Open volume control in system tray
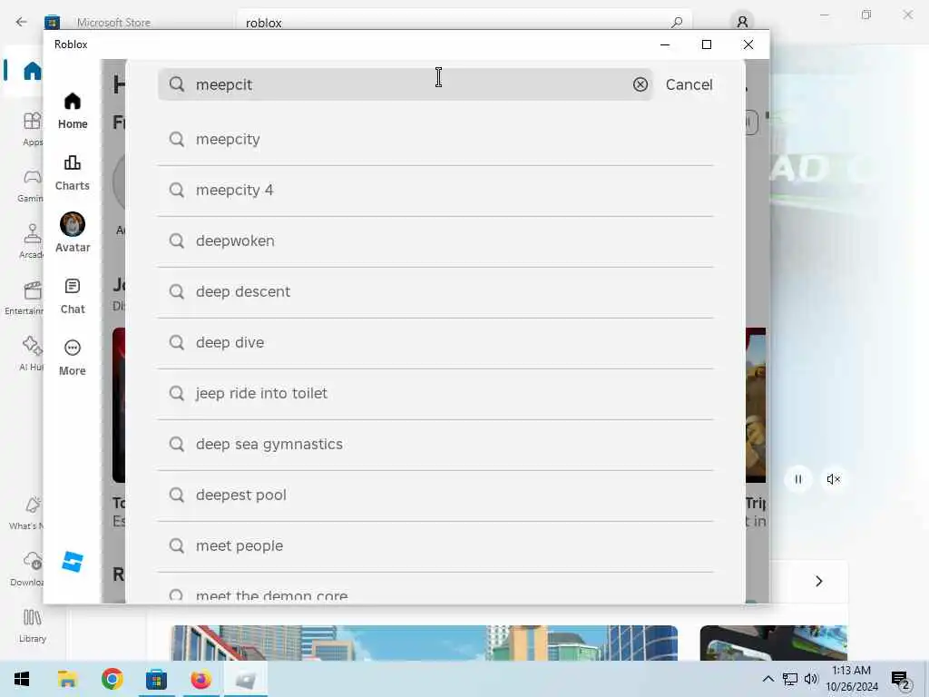Viewport: 929px width, 697px height. click(x=811, y=679)
